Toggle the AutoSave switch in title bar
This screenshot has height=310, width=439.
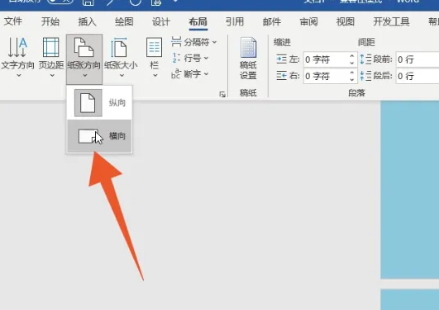(x=60, y=2)
